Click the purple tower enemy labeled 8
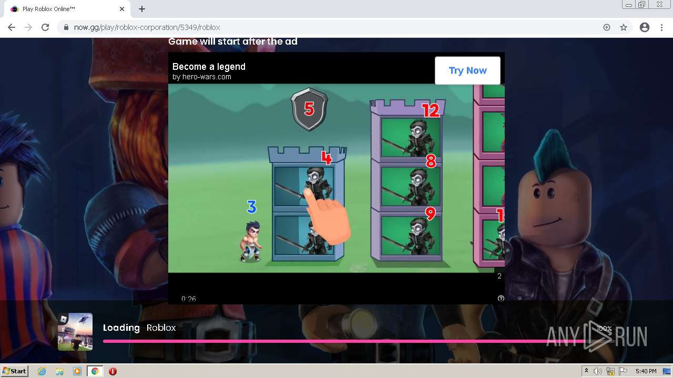This screenshot has height=378, width=673. pyautogui.click(x=411, y=187)
